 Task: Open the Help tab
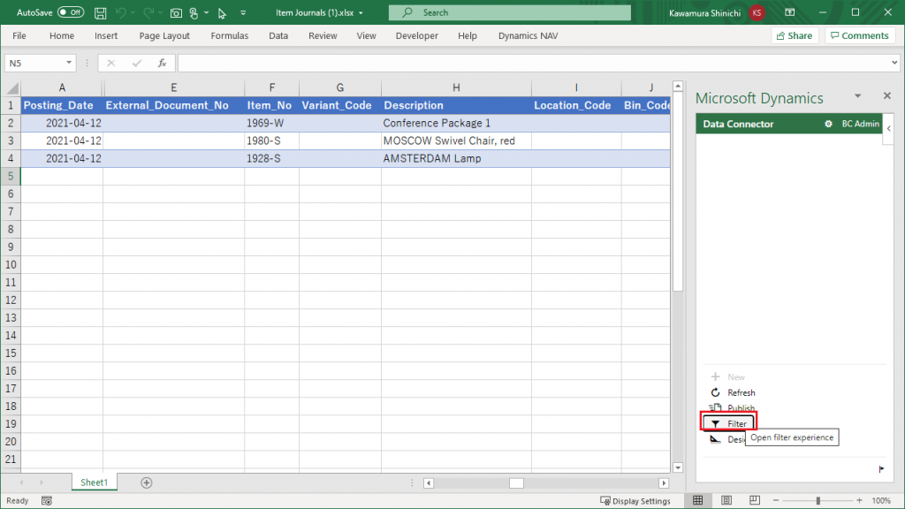pos(468,35)
